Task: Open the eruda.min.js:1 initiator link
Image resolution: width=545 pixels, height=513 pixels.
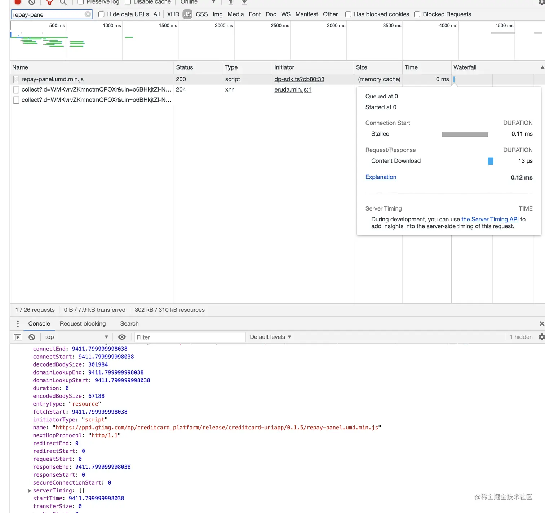Action: pyautogui.click(x=293, y=90)
